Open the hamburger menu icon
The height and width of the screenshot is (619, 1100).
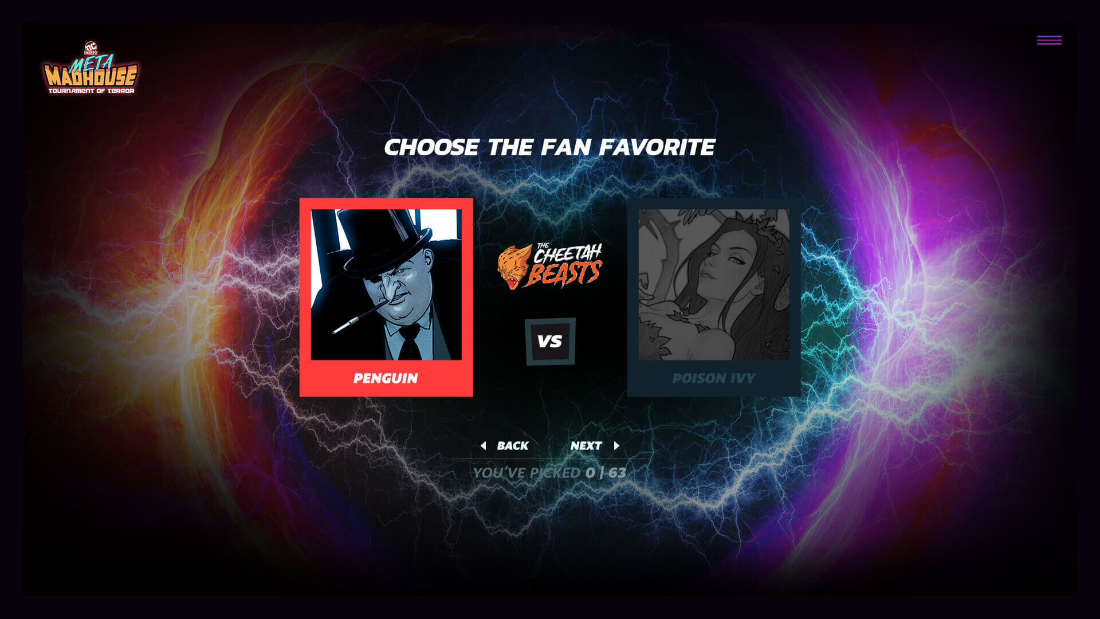pos(1049,40)
